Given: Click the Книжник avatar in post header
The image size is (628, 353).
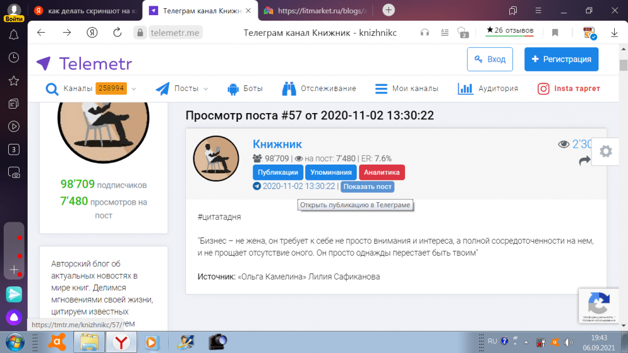Looking at the screenshot, I should click(216, 159).
